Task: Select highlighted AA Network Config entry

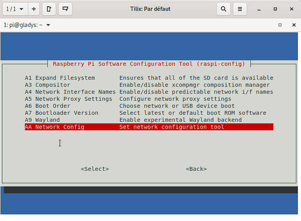Action: 149,127
